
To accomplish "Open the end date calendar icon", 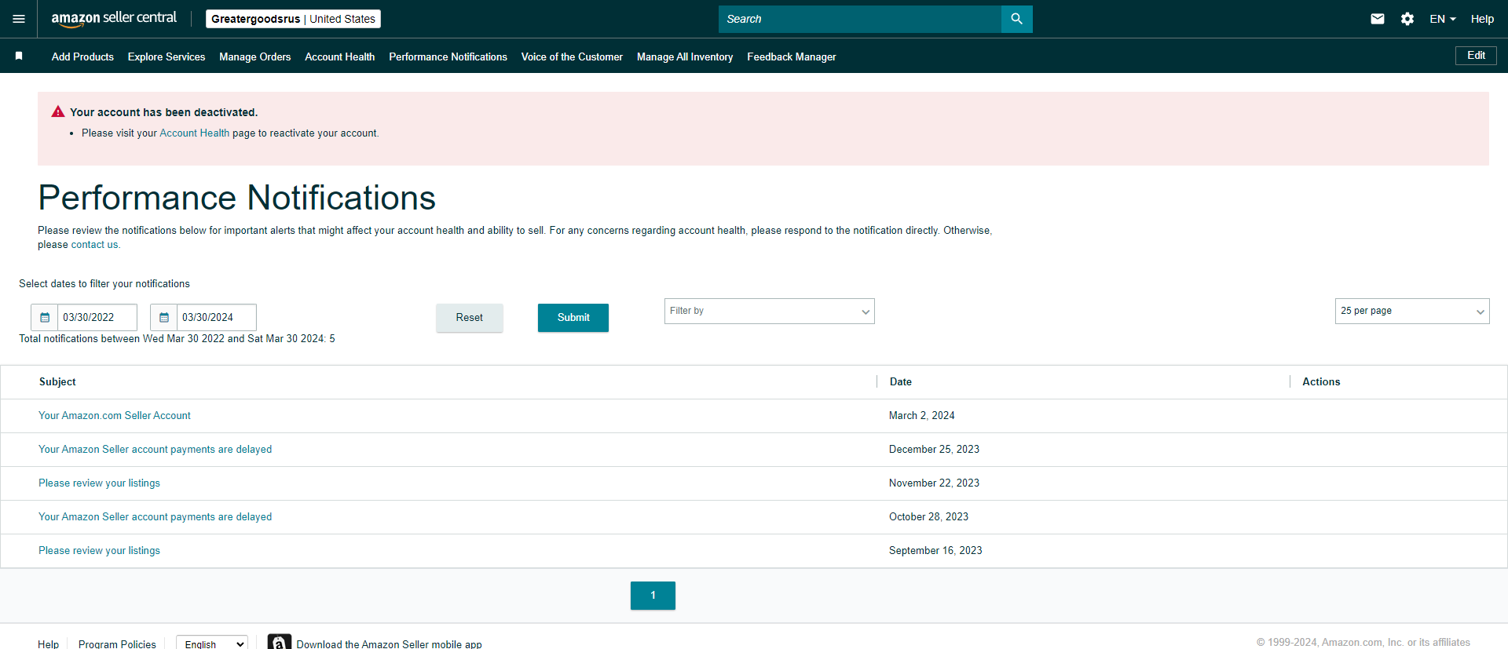I will point(164,317).
